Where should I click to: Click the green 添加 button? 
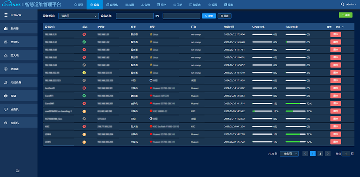(346, 15)
